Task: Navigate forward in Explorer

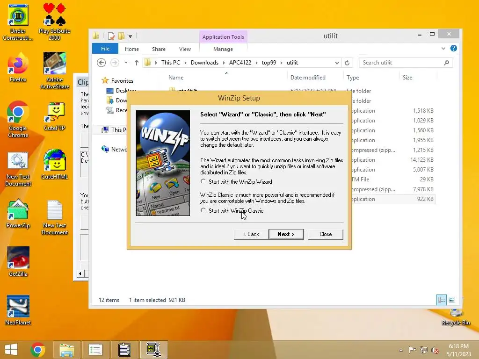Action: (115, 63)
